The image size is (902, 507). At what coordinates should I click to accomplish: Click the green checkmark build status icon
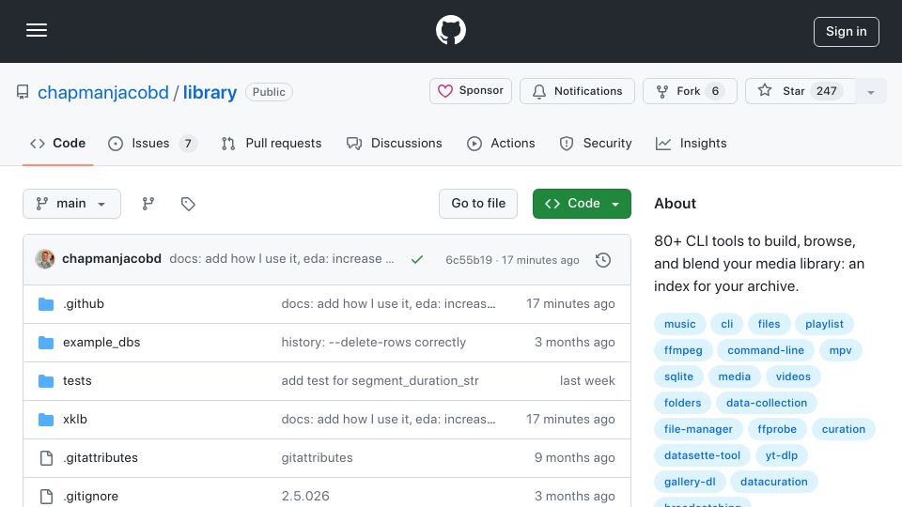pyautogui.click(x=417, y=260)
